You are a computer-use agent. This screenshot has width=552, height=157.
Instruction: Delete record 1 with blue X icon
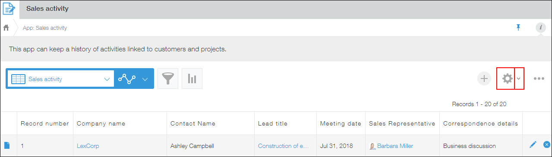click(x=546, y=145)
